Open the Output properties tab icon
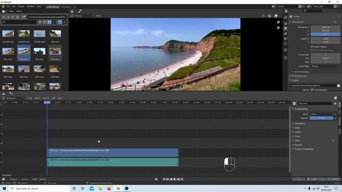Screen dimensions: 342x192 (285, 28)
